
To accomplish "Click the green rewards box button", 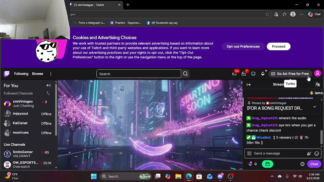I will [268, 164].
